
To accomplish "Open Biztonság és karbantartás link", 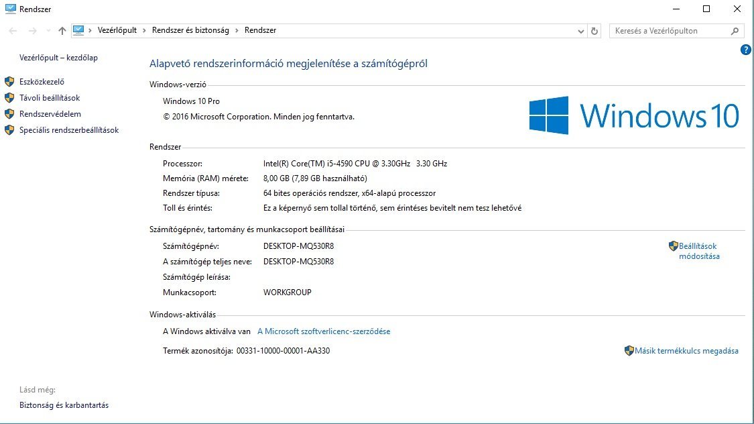I will 64,405.
